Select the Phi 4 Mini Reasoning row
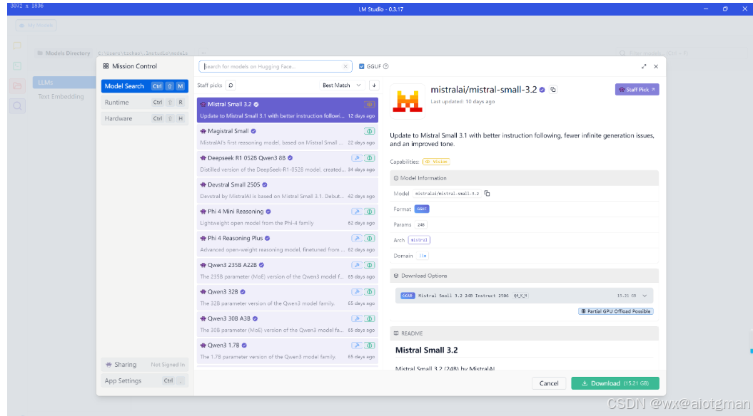753x416 pixels. point(288,217)
